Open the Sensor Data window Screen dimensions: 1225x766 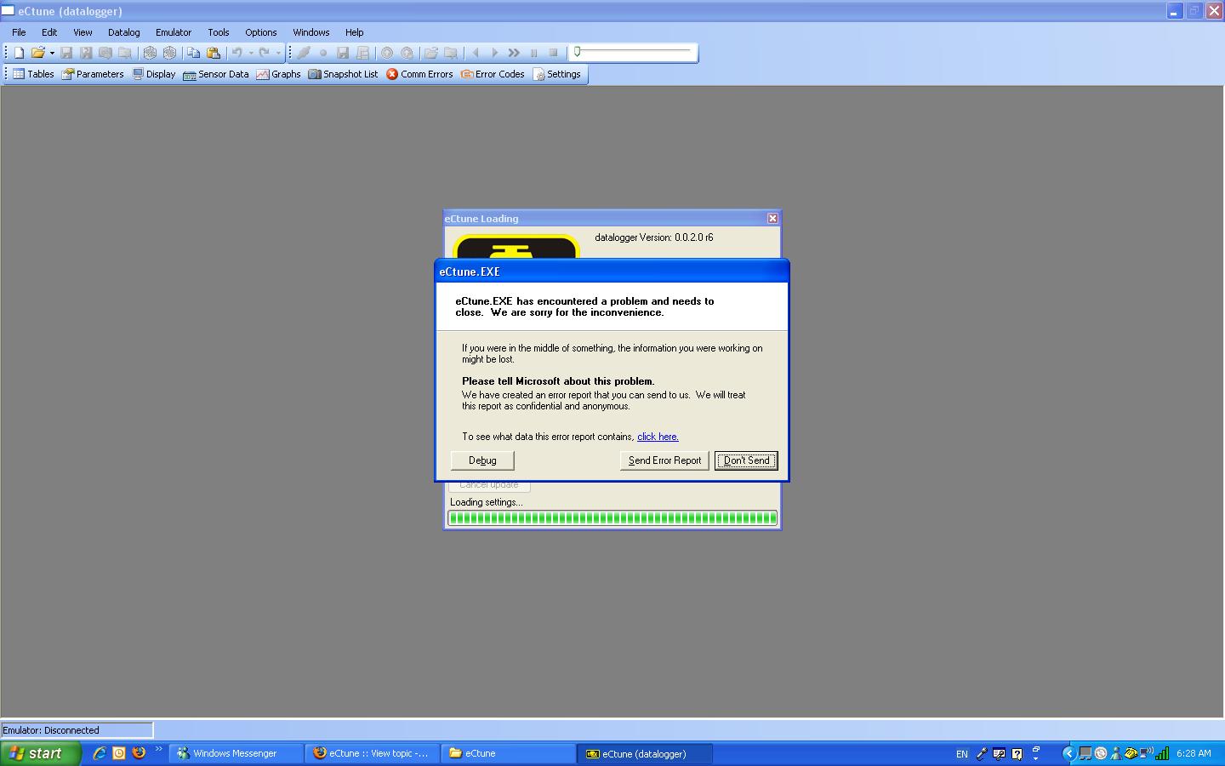(216, 74)
